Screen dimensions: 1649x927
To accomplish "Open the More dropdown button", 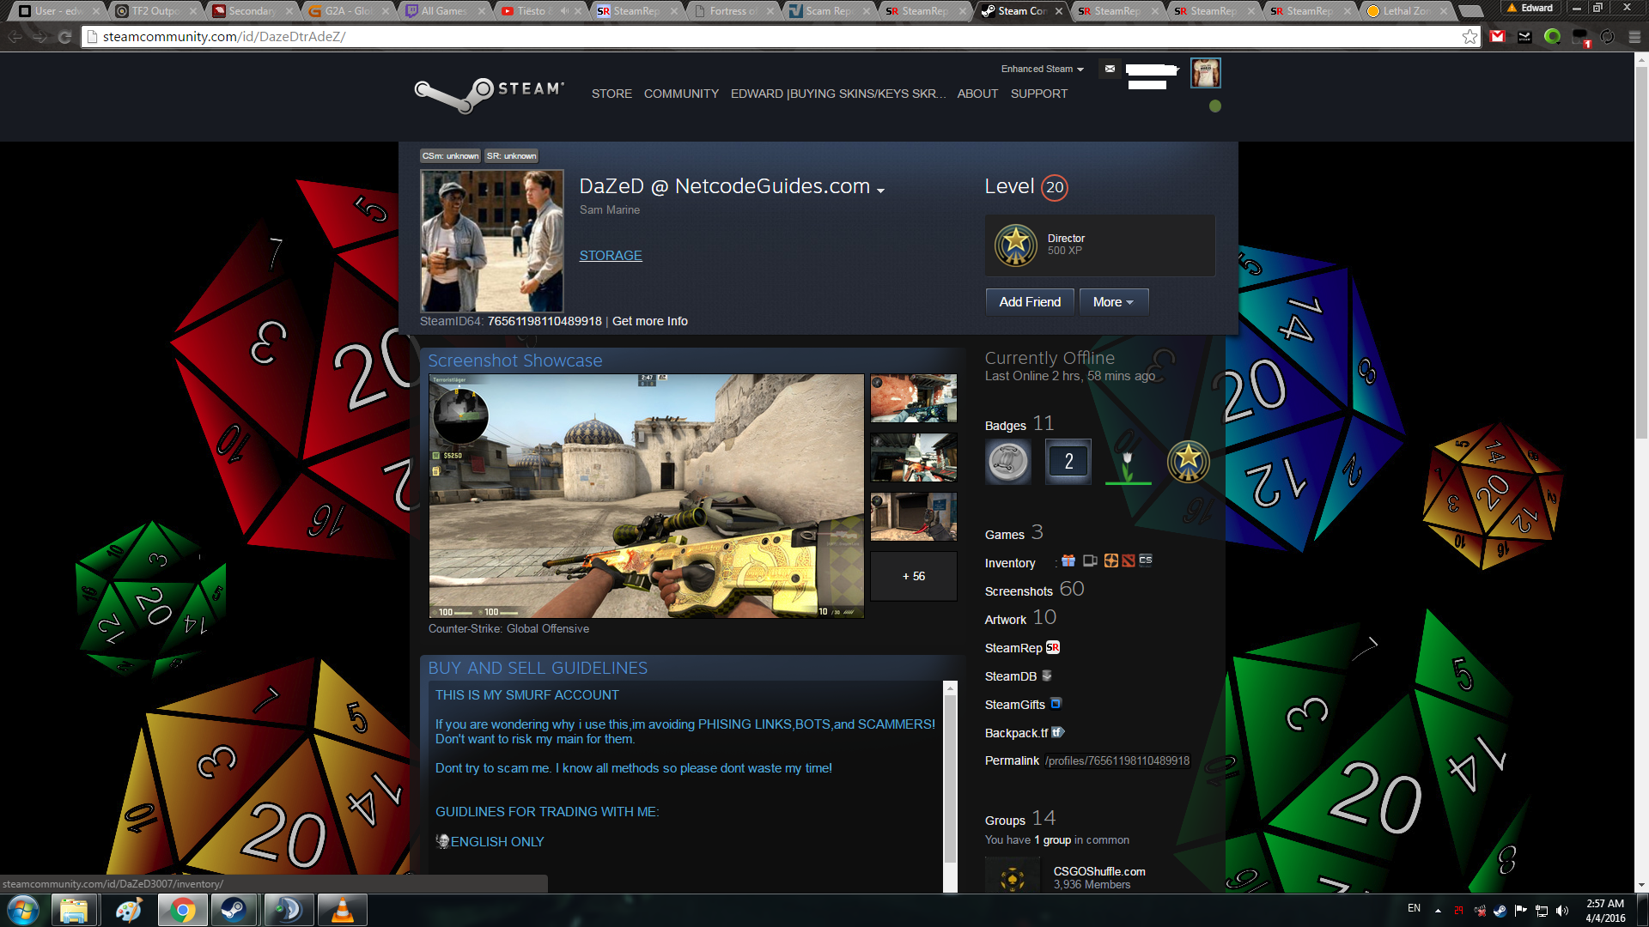I will click(1113, 302).
